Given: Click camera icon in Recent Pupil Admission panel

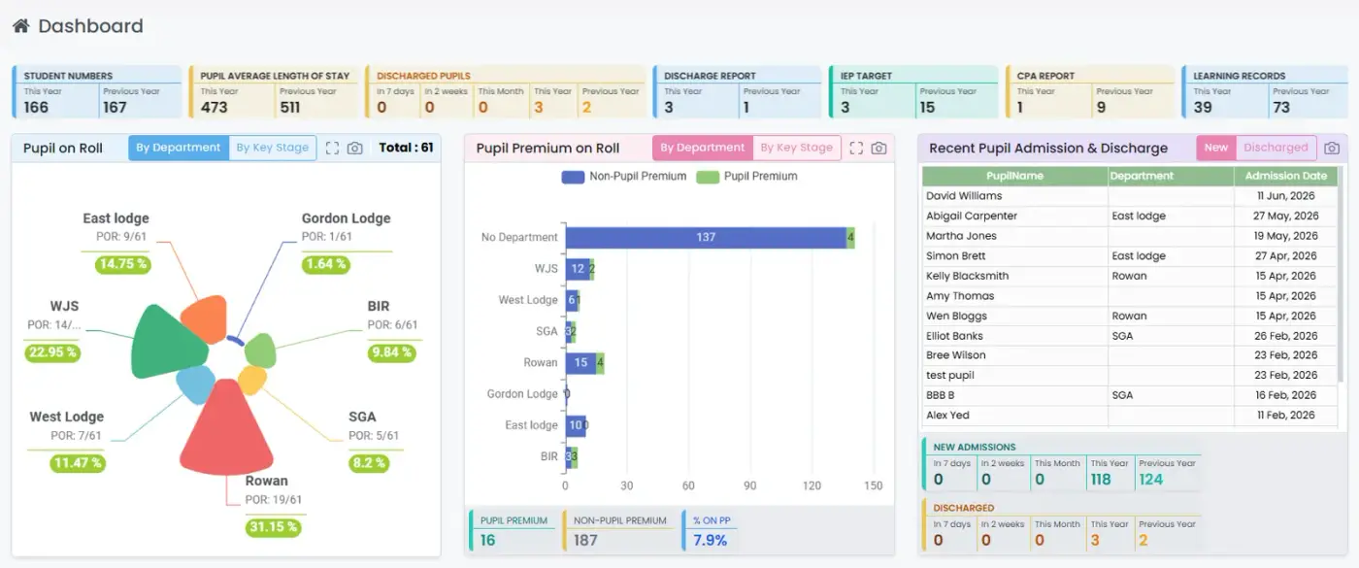Looking at the screenshot, I should point(1332,148).
